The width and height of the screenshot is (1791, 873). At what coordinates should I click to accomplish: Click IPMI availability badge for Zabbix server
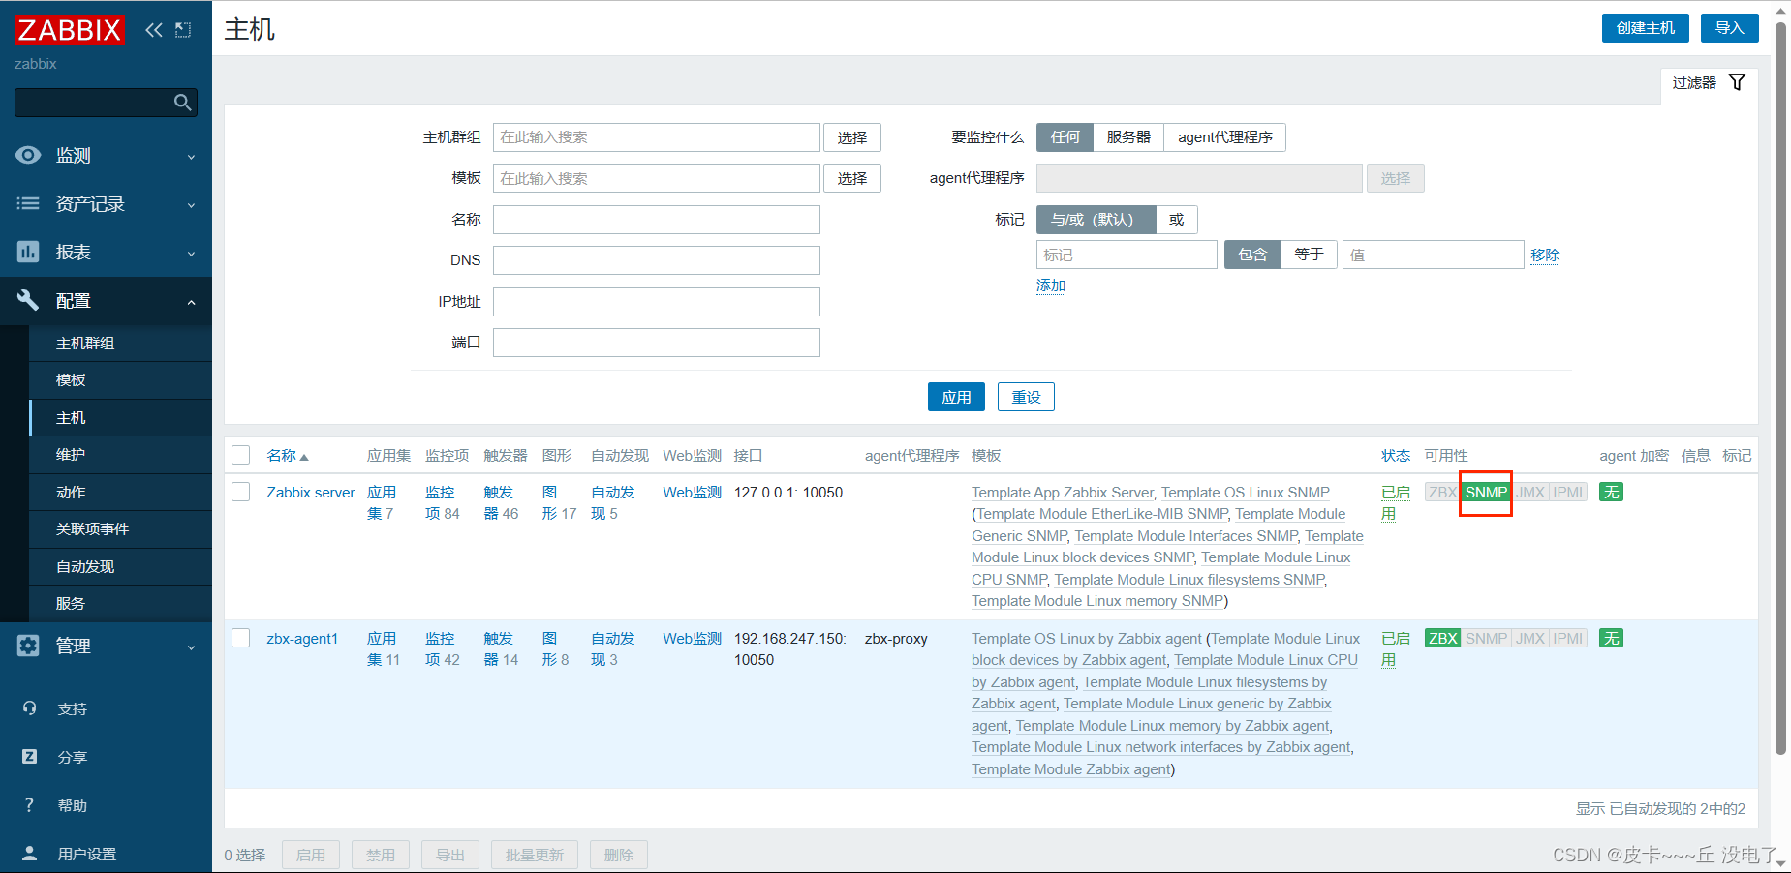click(x=1568, y=493)
